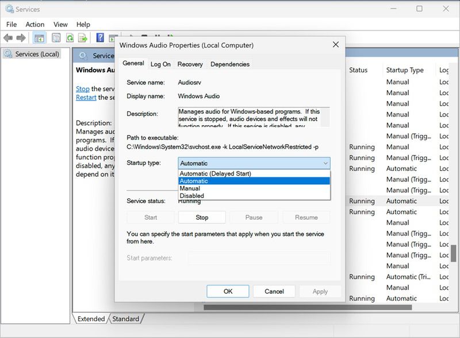This screenshot has width=460, height=338.
Task: Sort by the Status column header
Action: (x=358, y=70)
